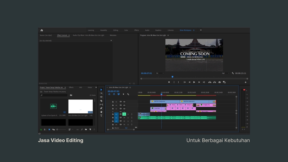Click the Go to Out button
Screen dimensions: 288x162
coord(204,82)
